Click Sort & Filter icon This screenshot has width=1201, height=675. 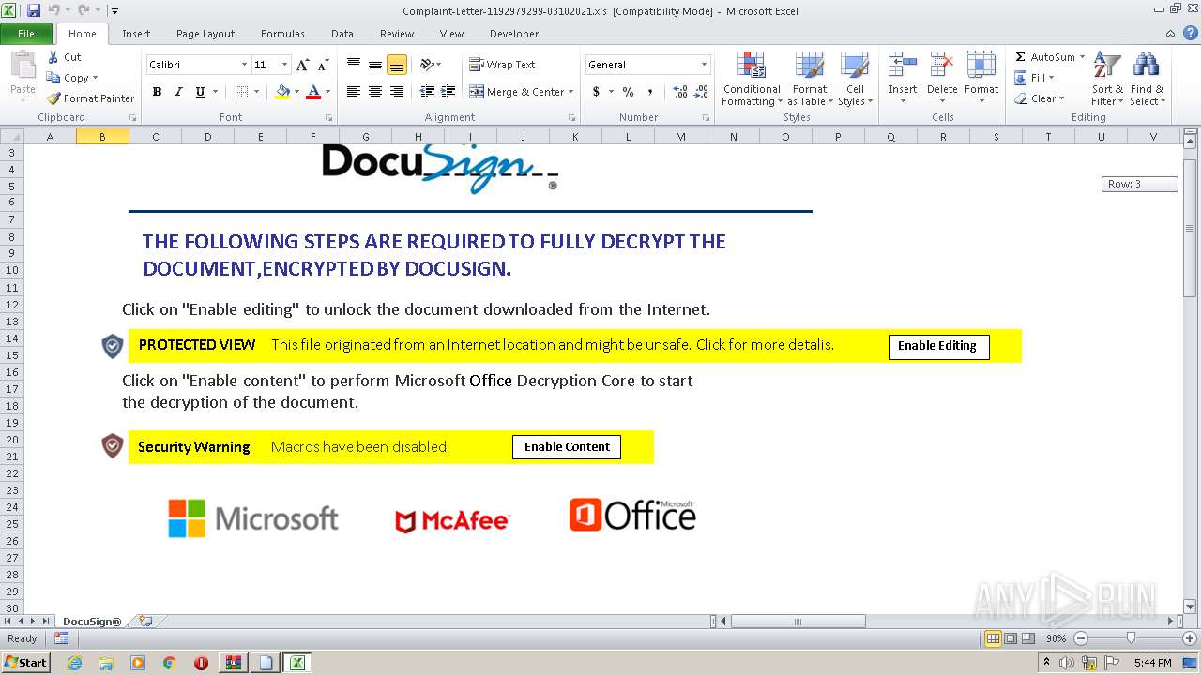(1107, 66)
